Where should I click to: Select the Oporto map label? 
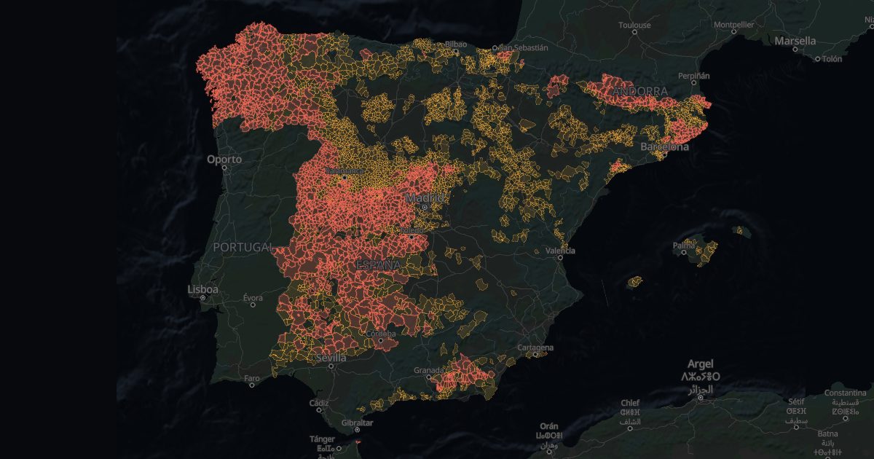224,159
